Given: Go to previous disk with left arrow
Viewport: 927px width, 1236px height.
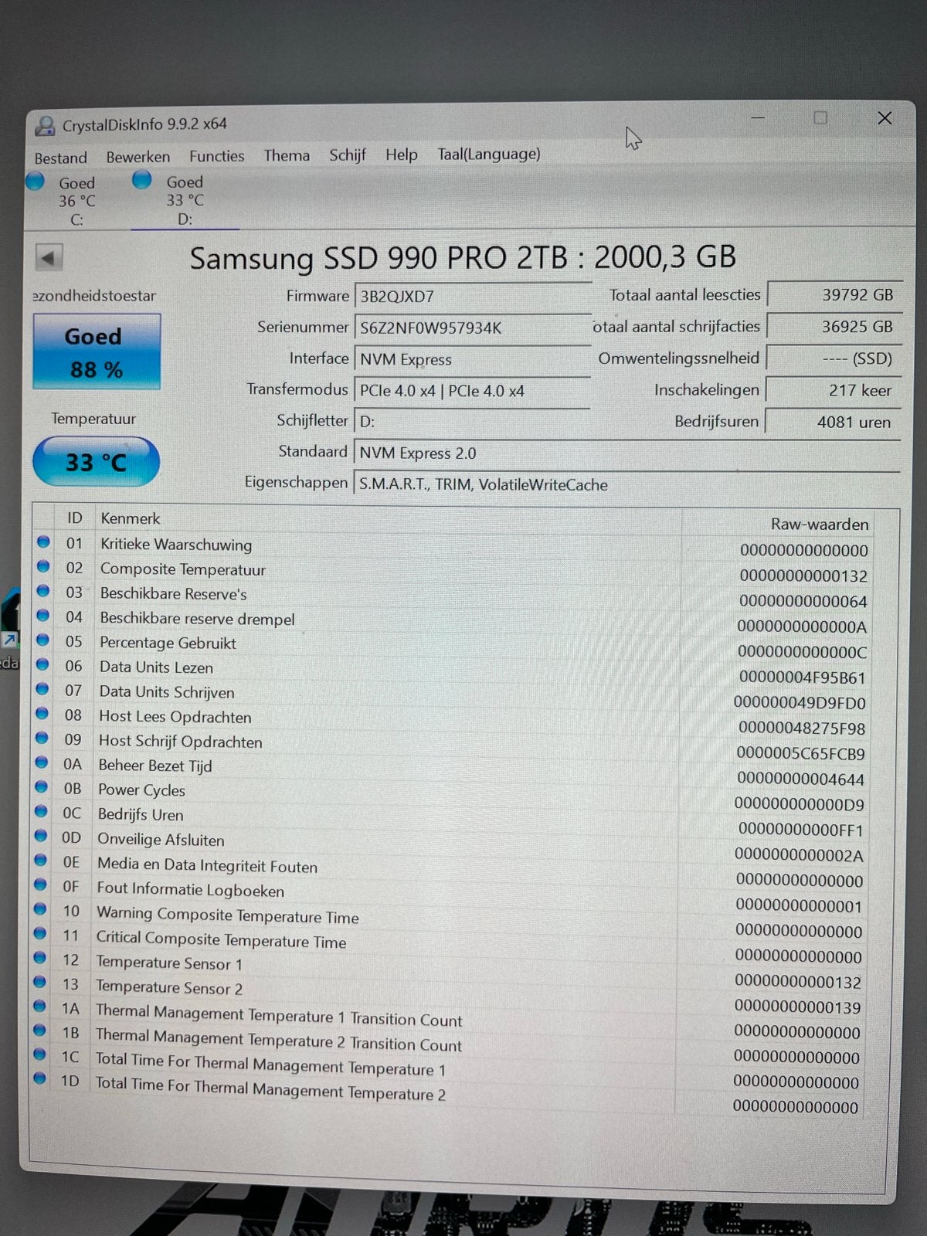Looking at the screenshot, I should (x=49, y=257).
